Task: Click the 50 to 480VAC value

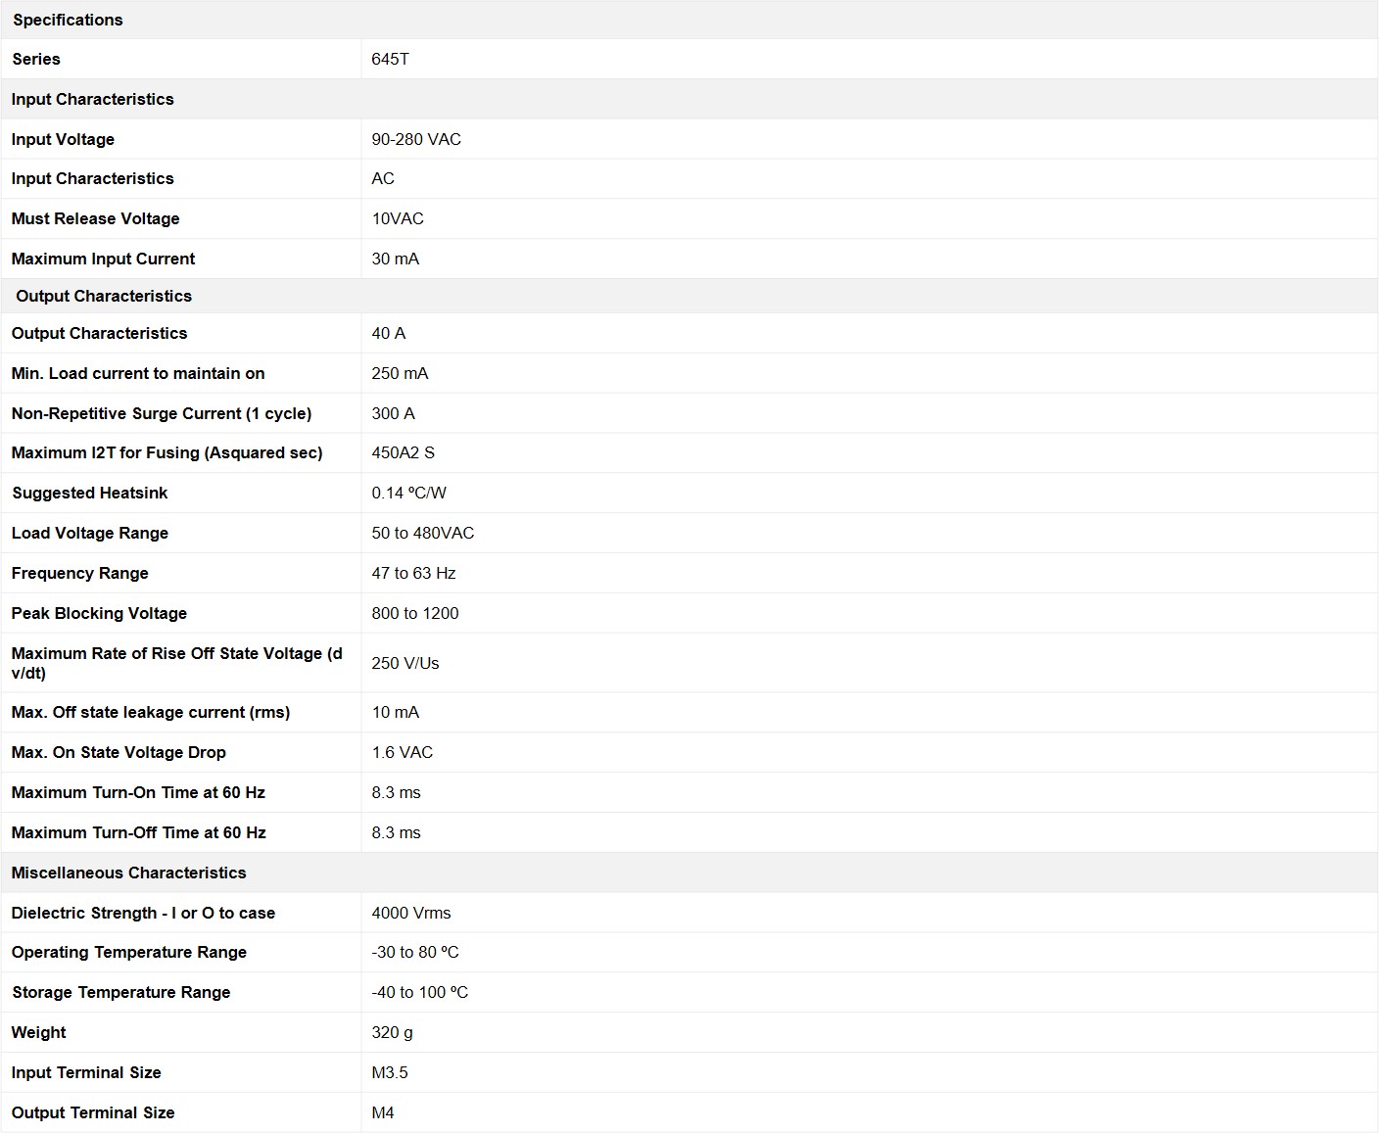Action: (422, 533)
